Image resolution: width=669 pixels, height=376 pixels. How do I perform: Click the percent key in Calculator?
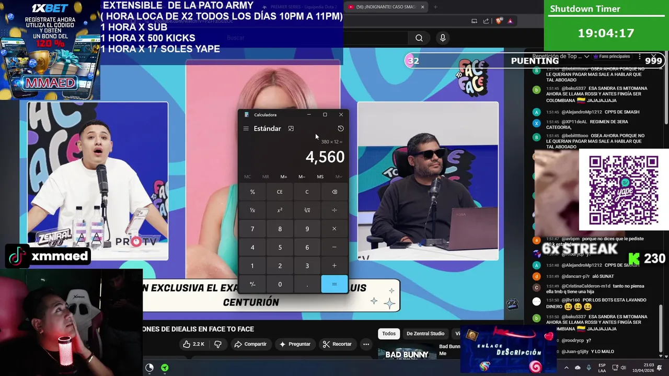tap(252, 192)
